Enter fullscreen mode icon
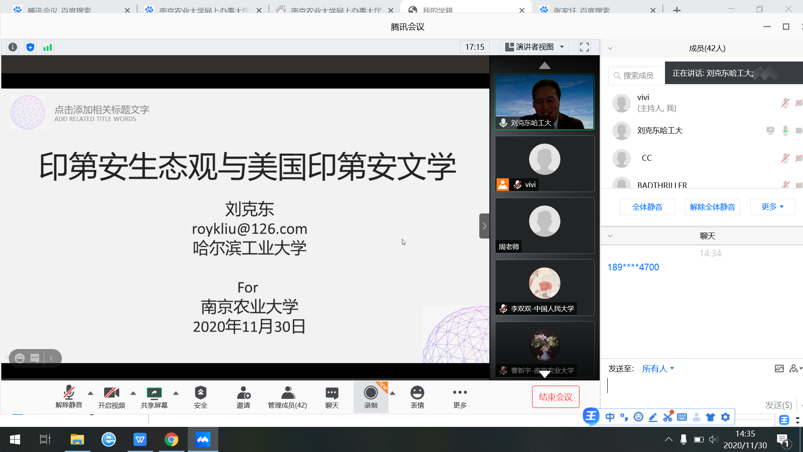 tap(584, 47)
